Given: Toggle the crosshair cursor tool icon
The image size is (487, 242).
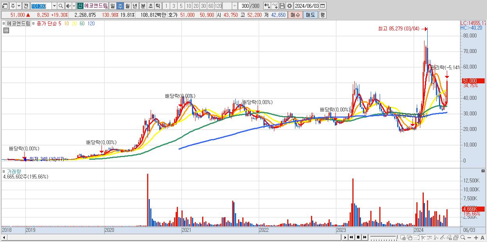Looking at the screenshot, I should pos(423,237).
